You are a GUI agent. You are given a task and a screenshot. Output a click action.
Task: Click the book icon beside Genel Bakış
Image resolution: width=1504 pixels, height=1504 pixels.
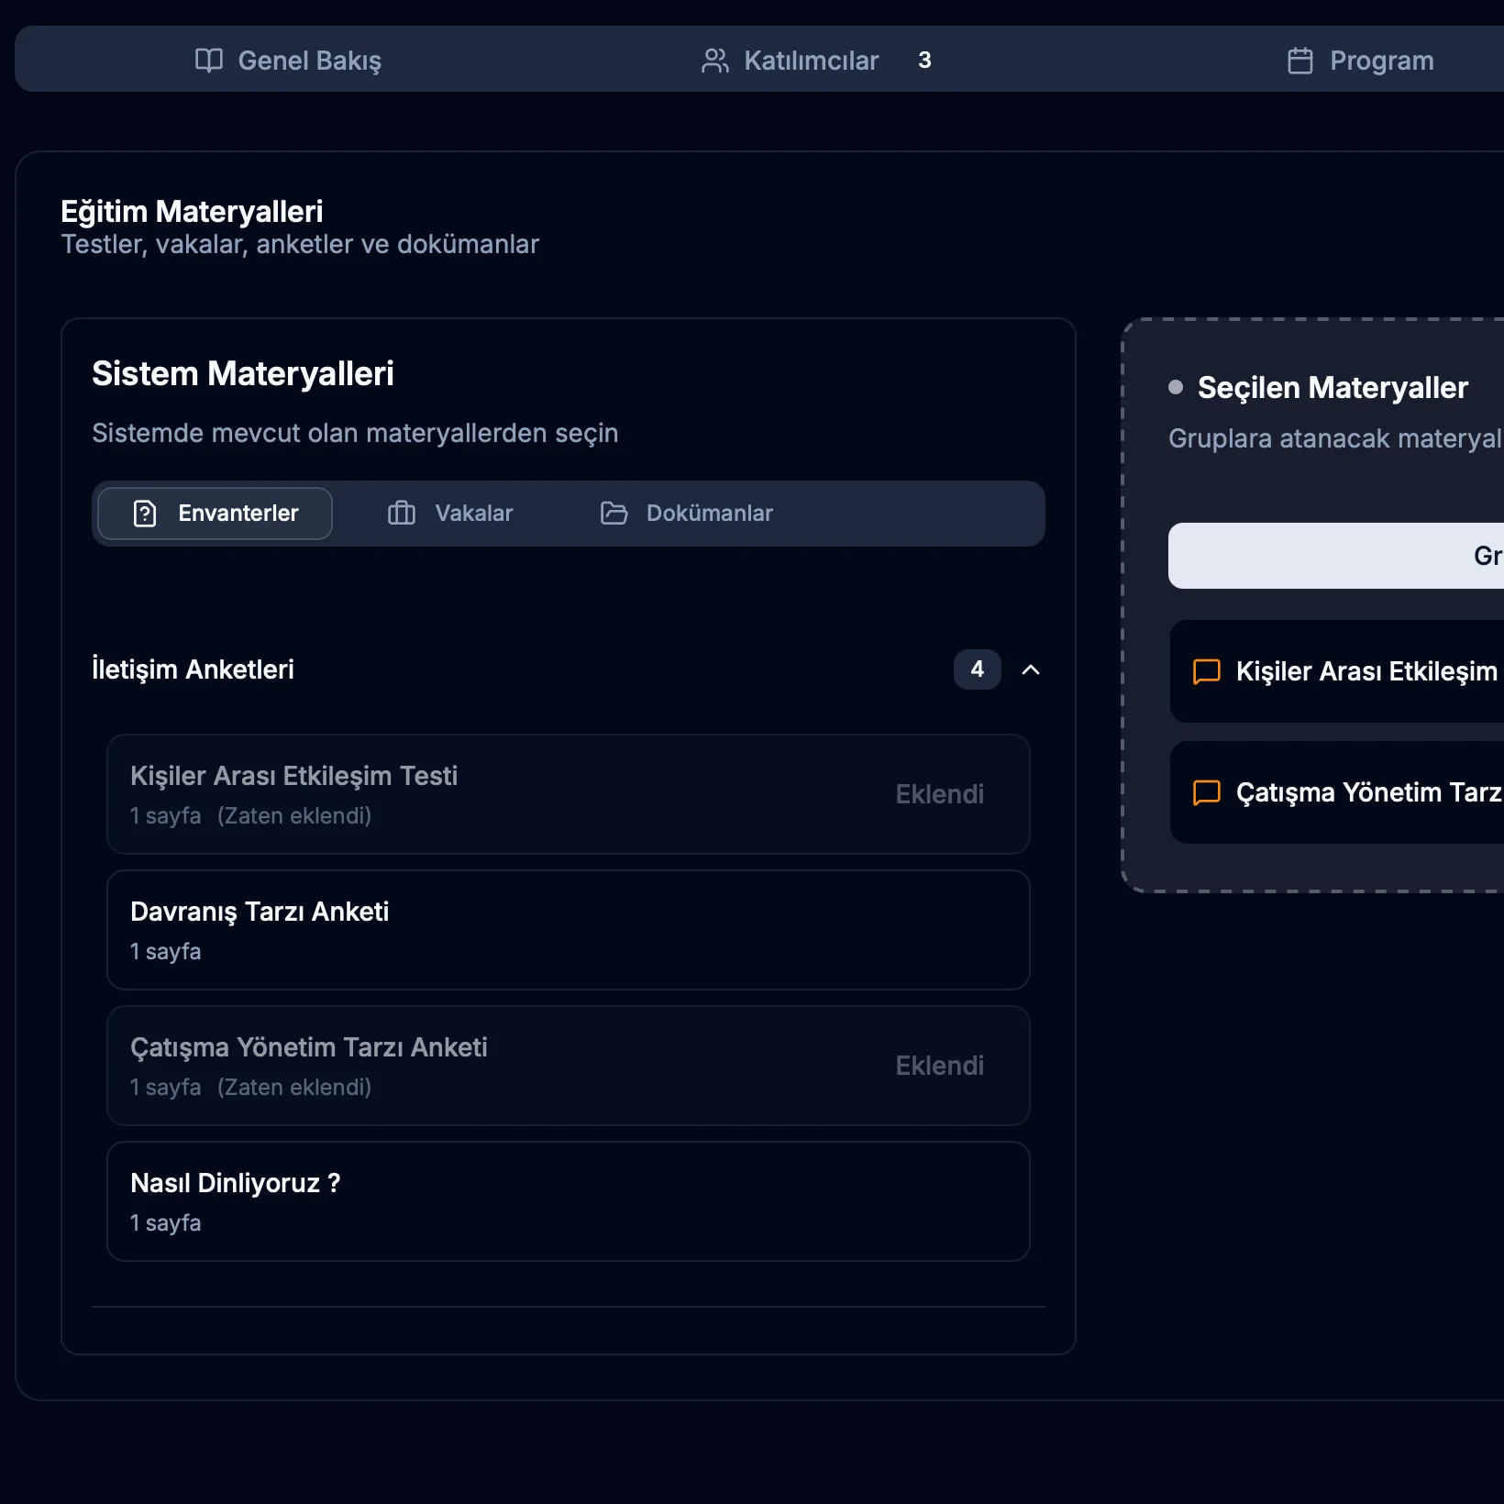[209, 61]
